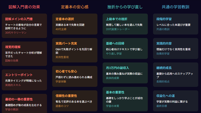Viewport: 201px width, 113px height.
Task: Select the 上級本での挫折 card
Action: tap(125, 24)
